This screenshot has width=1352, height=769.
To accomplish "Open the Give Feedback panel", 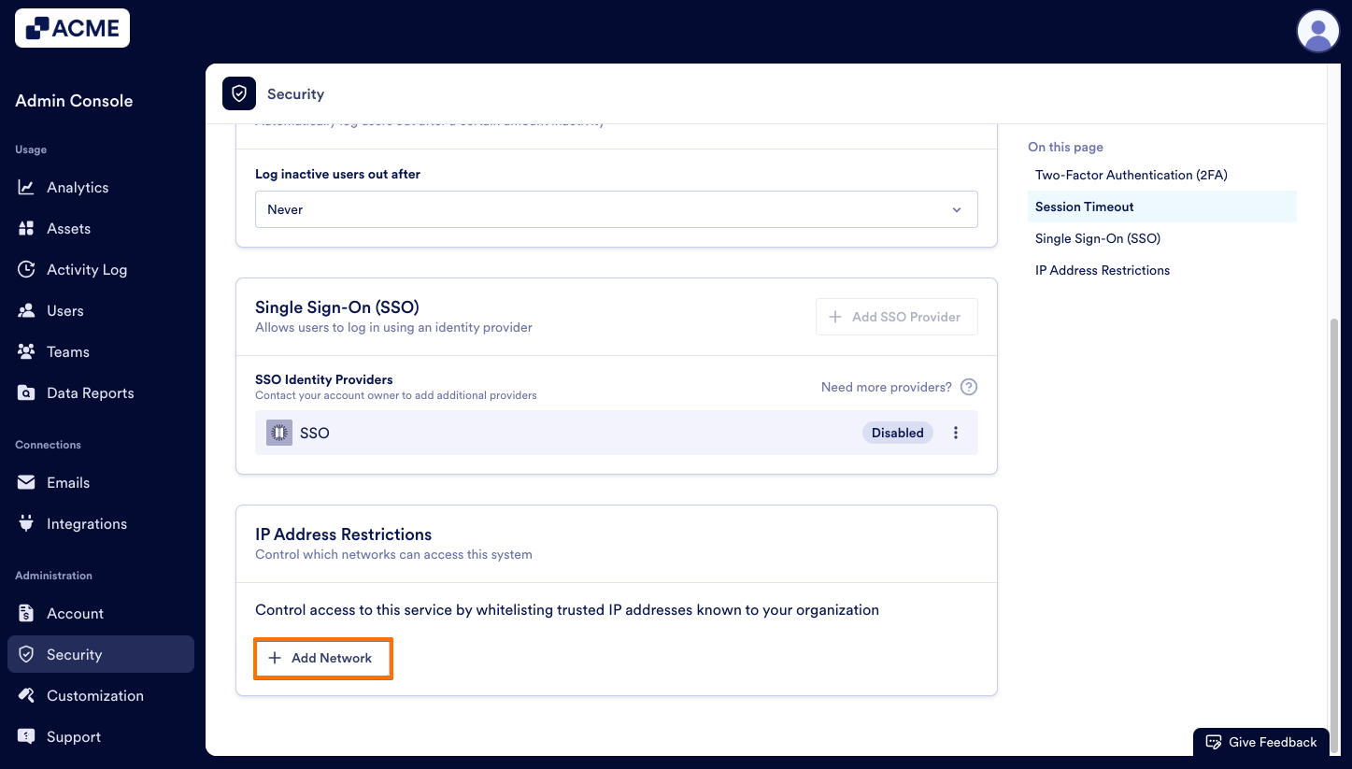I will (x=1260, y=741).
